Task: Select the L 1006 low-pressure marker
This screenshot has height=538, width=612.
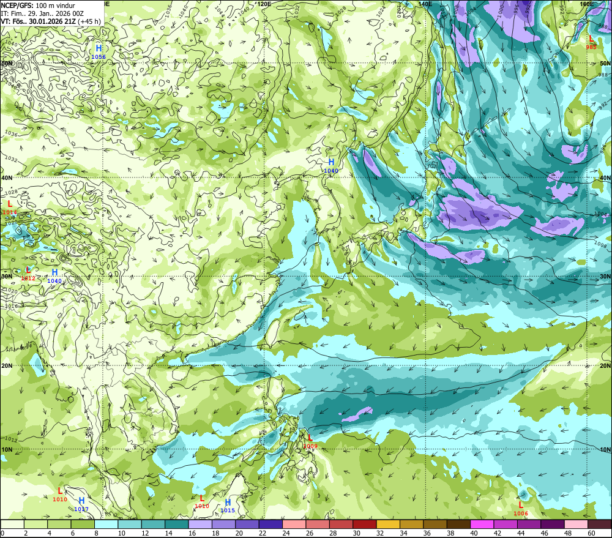Action: [x=521, y=509]
